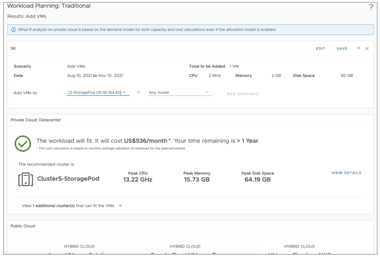Open the help question mark icon
Screen dimensions: 380x256
click(371, 7)
